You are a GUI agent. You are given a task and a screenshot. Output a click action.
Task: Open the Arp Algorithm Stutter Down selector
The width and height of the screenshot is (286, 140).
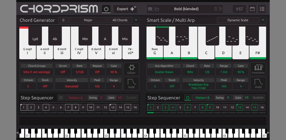[x=164, y=72]
